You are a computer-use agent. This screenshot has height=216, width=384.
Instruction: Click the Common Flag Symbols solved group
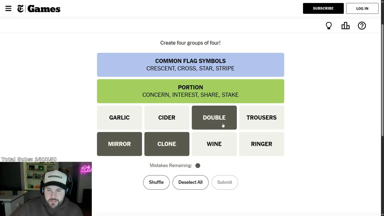(190, 65)
